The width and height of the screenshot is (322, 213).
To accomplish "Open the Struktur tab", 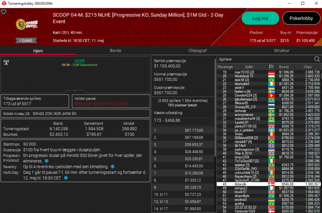I will [x=281, y=51].
